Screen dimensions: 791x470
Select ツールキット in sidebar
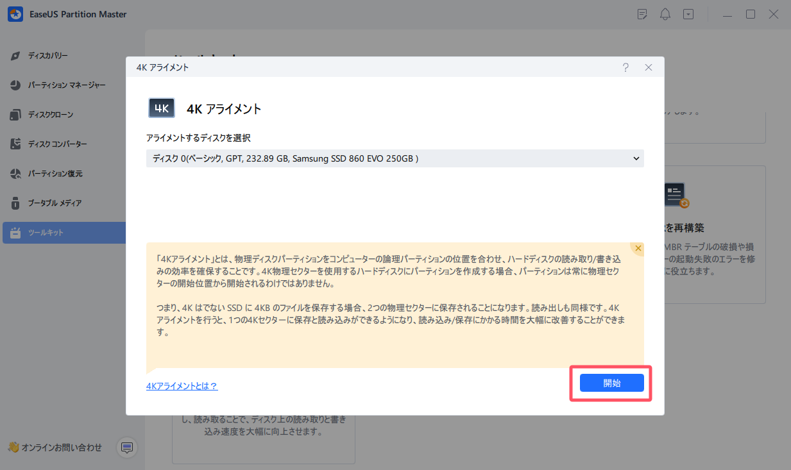(x=64, y=233)
